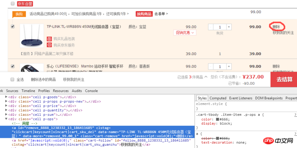Select the highlighted cart-remove anchor element

[x=97, y=132]
